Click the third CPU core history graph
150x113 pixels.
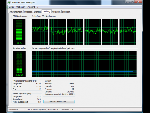[75, 32]
